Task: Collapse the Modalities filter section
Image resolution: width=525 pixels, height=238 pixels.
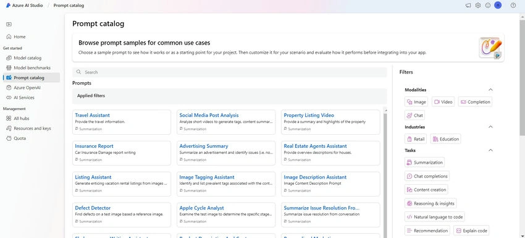Action: (490, 90)
